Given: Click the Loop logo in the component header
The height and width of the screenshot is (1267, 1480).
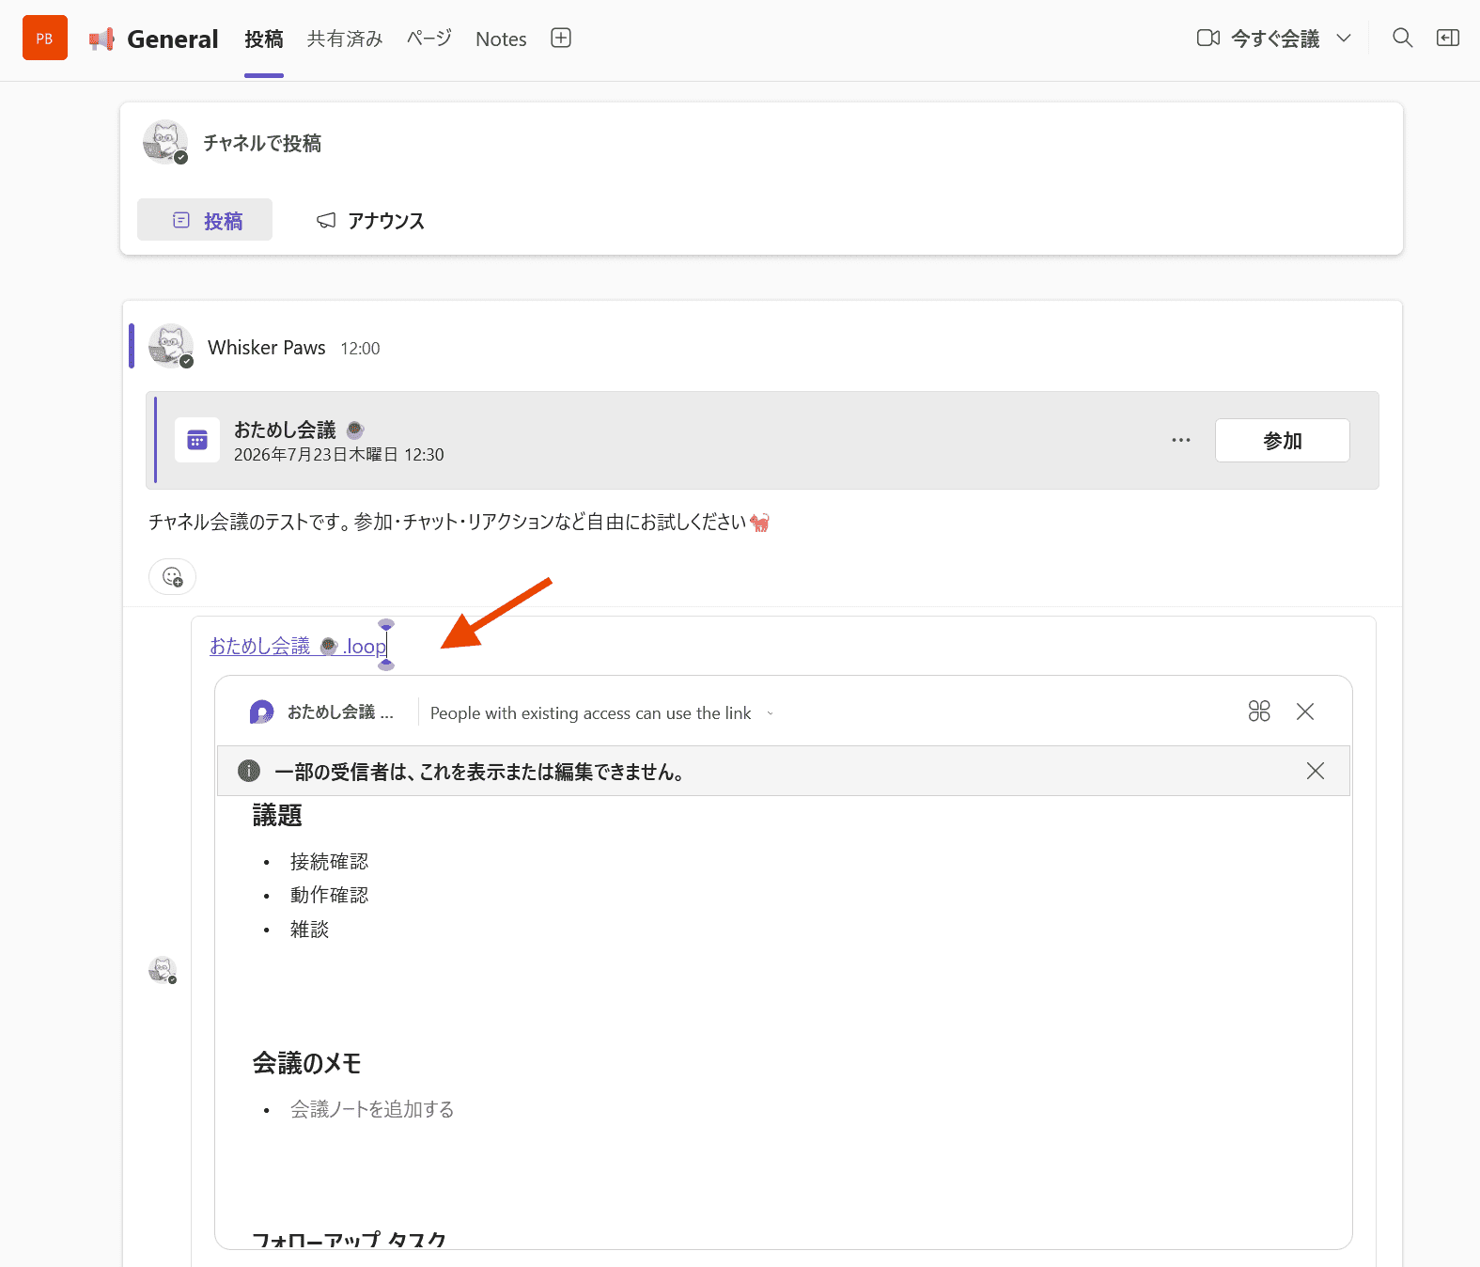Looking at the screenshot, I should coord(261,712).
